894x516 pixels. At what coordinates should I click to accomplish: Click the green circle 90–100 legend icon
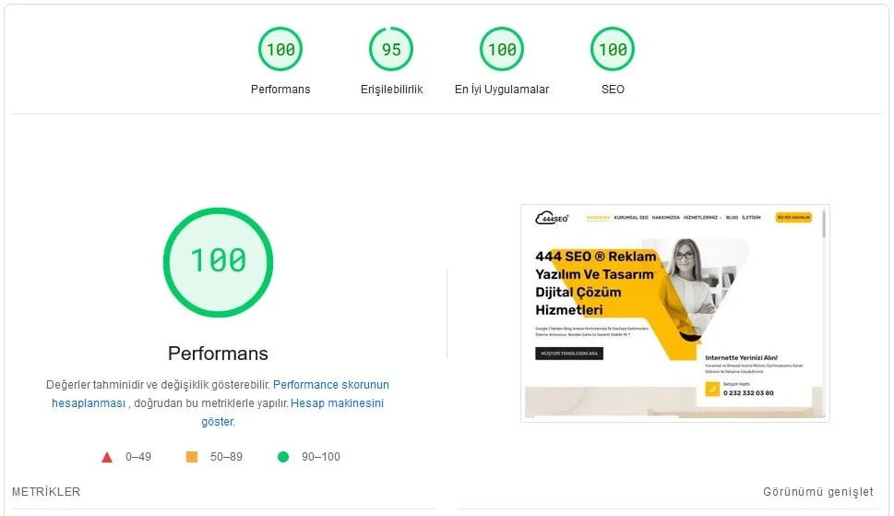click(x=283, y=457)
